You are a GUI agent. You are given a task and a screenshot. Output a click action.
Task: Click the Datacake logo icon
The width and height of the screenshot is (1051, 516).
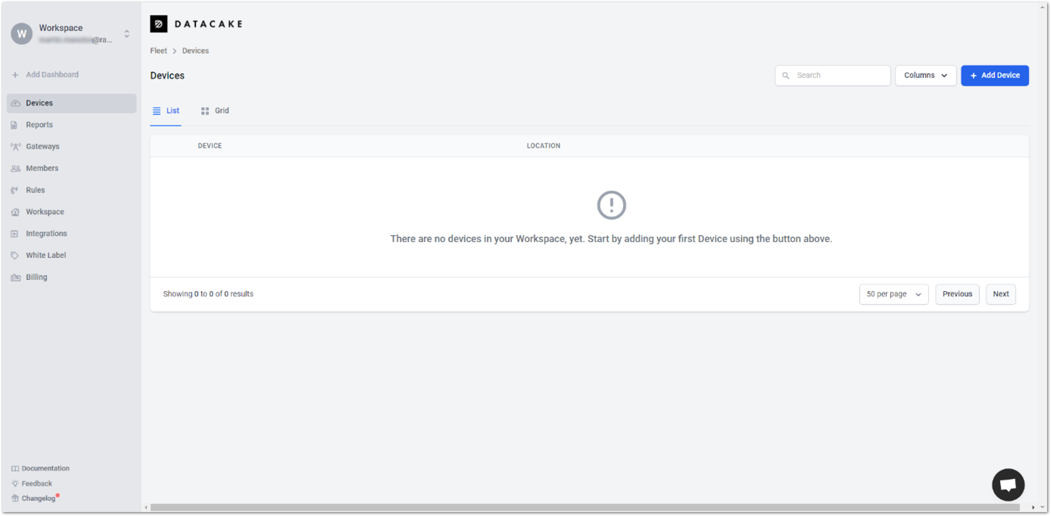click(x=158, y=24)
